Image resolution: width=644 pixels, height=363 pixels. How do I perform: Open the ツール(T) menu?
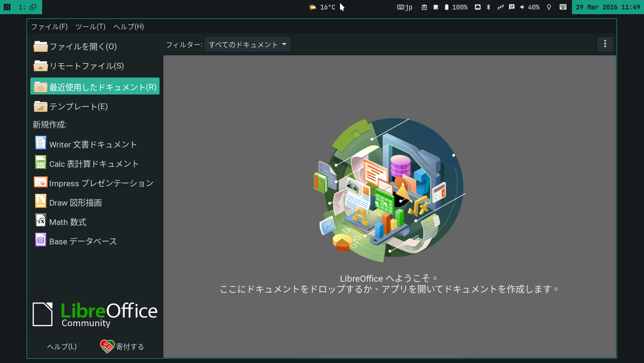pyautogui.click(x=90, y=26)
